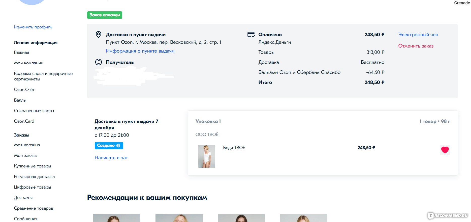The image size is (471, 222).
Task: Open Сравнение товаров in sidebar
Action: tap(34, 208)
